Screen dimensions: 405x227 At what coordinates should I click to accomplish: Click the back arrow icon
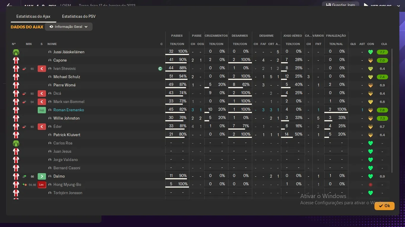9,5
